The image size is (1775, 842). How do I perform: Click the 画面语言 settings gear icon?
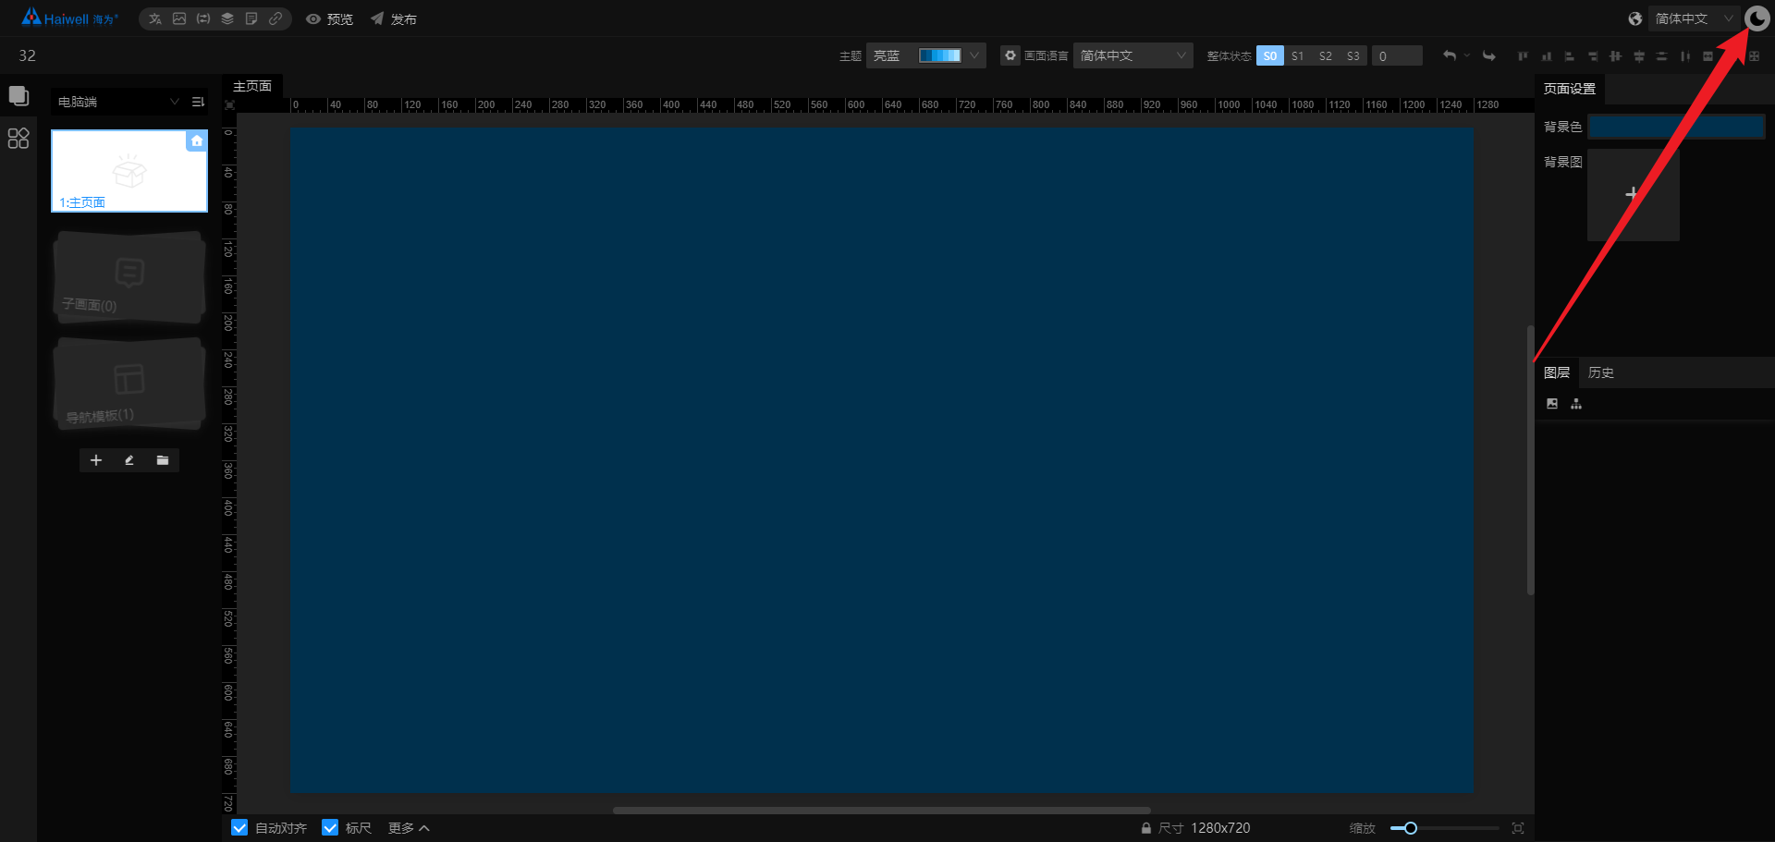pyautogui.click(x=1010, y=55)
